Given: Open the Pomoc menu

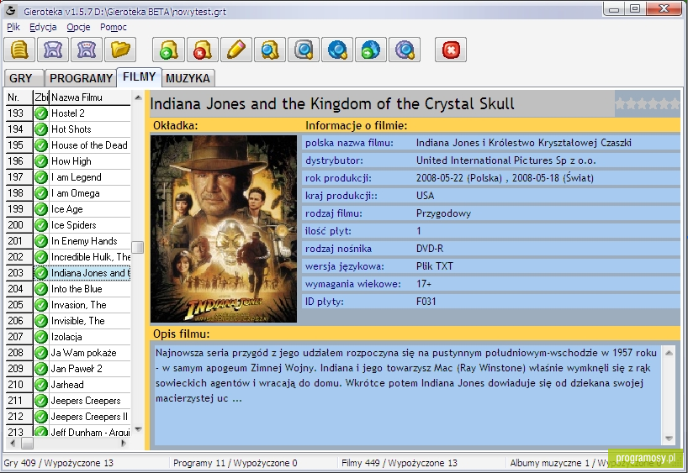Looking at the screenshot, I should coord(114,27).
